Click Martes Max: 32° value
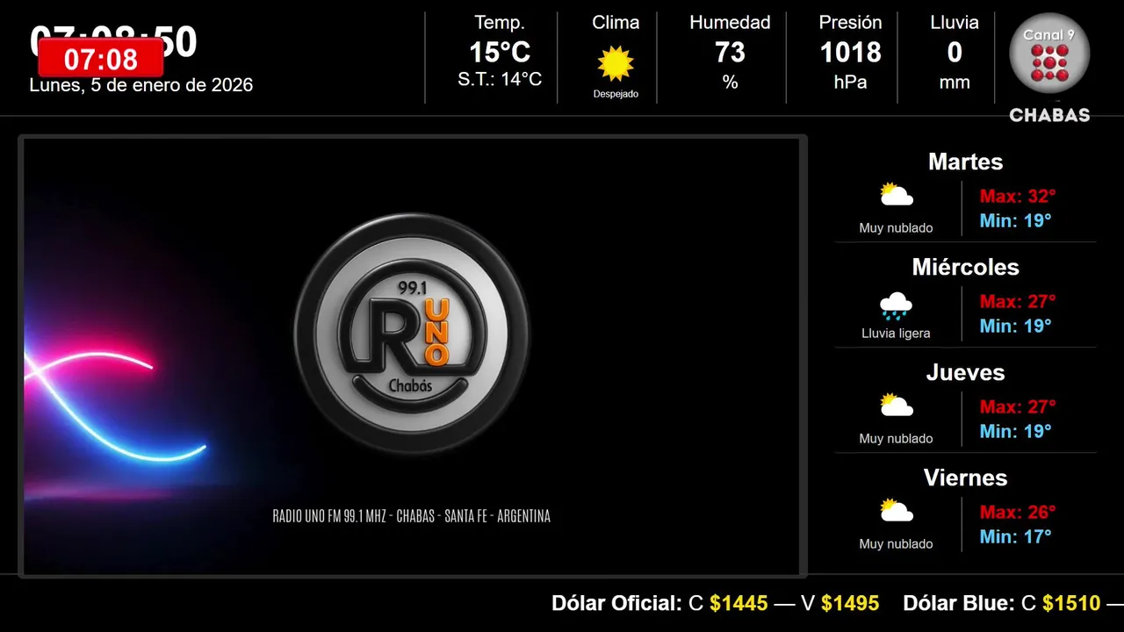The height and width of the screenshot is (632, 1124). [1018, 196]
